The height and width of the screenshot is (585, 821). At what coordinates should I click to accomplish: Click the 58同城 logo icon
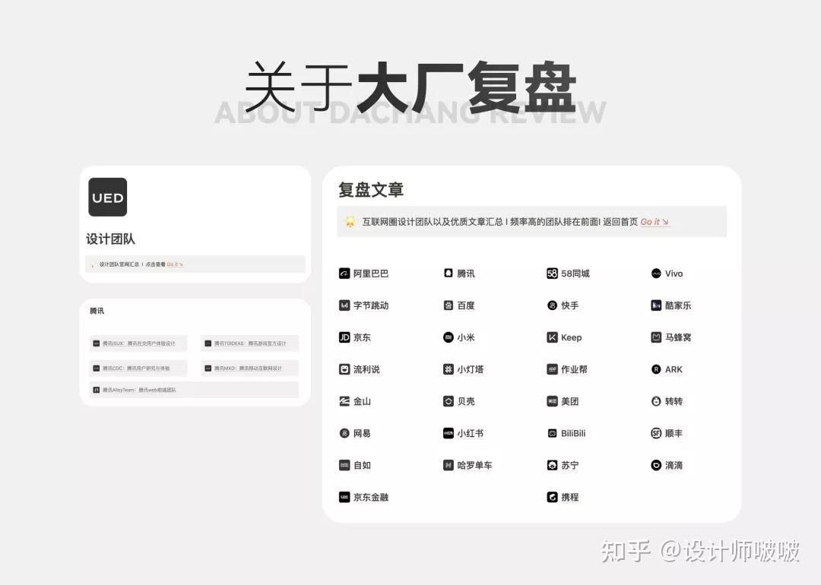pyautogui.click(x=552, y=274)
